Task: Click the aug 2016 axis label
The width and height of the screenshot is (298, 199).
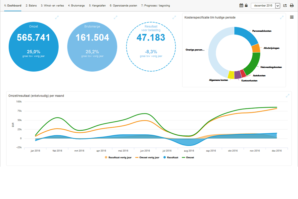Action: tap(189, 151)
